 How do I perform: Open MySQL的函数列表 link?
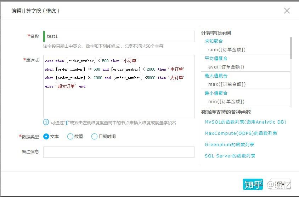(x=246, y=122)
